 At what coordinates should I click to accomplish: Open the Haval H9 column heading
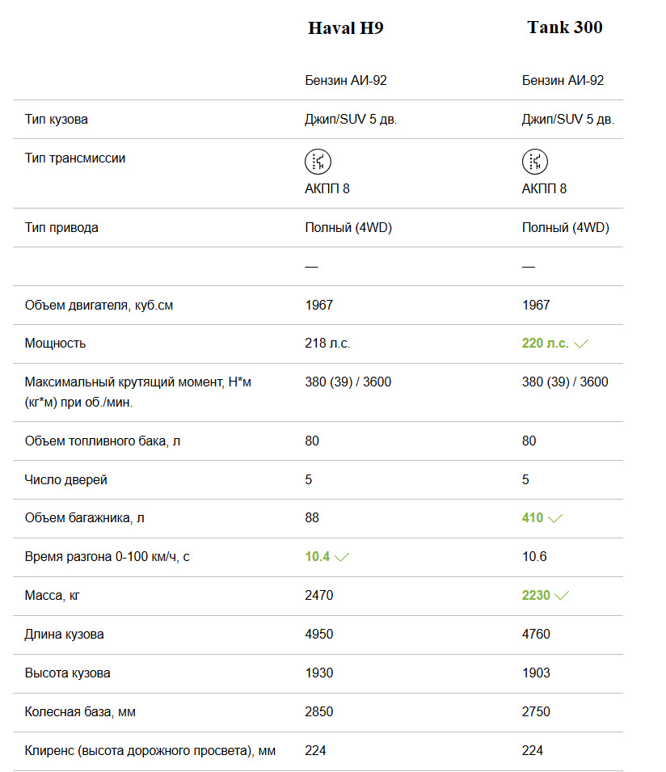[x=346, y=28]
